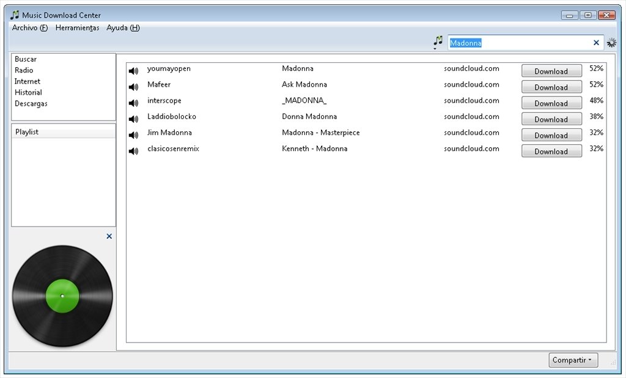Screen dimensions: 626x378
Task: Download the youmayopen Madonna track
Action: click(551, 71)
